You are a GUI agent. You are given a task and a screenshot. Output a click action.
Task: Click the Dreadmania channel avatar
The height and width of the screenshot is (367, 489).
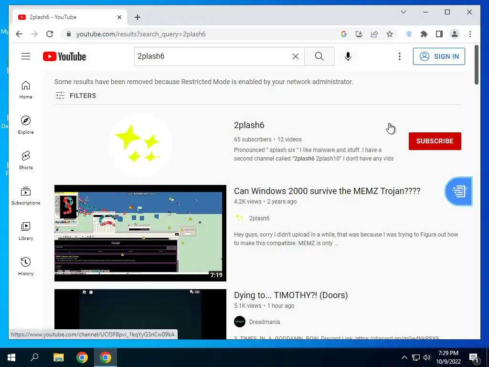pos(240,322)
